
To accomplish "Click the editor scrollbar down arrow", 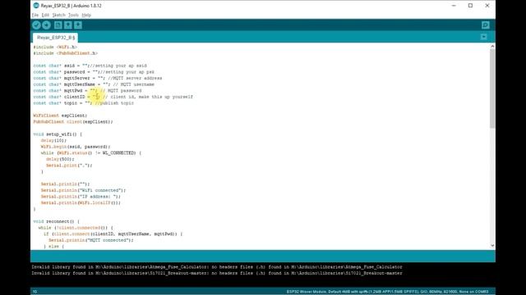I will 492,246.
